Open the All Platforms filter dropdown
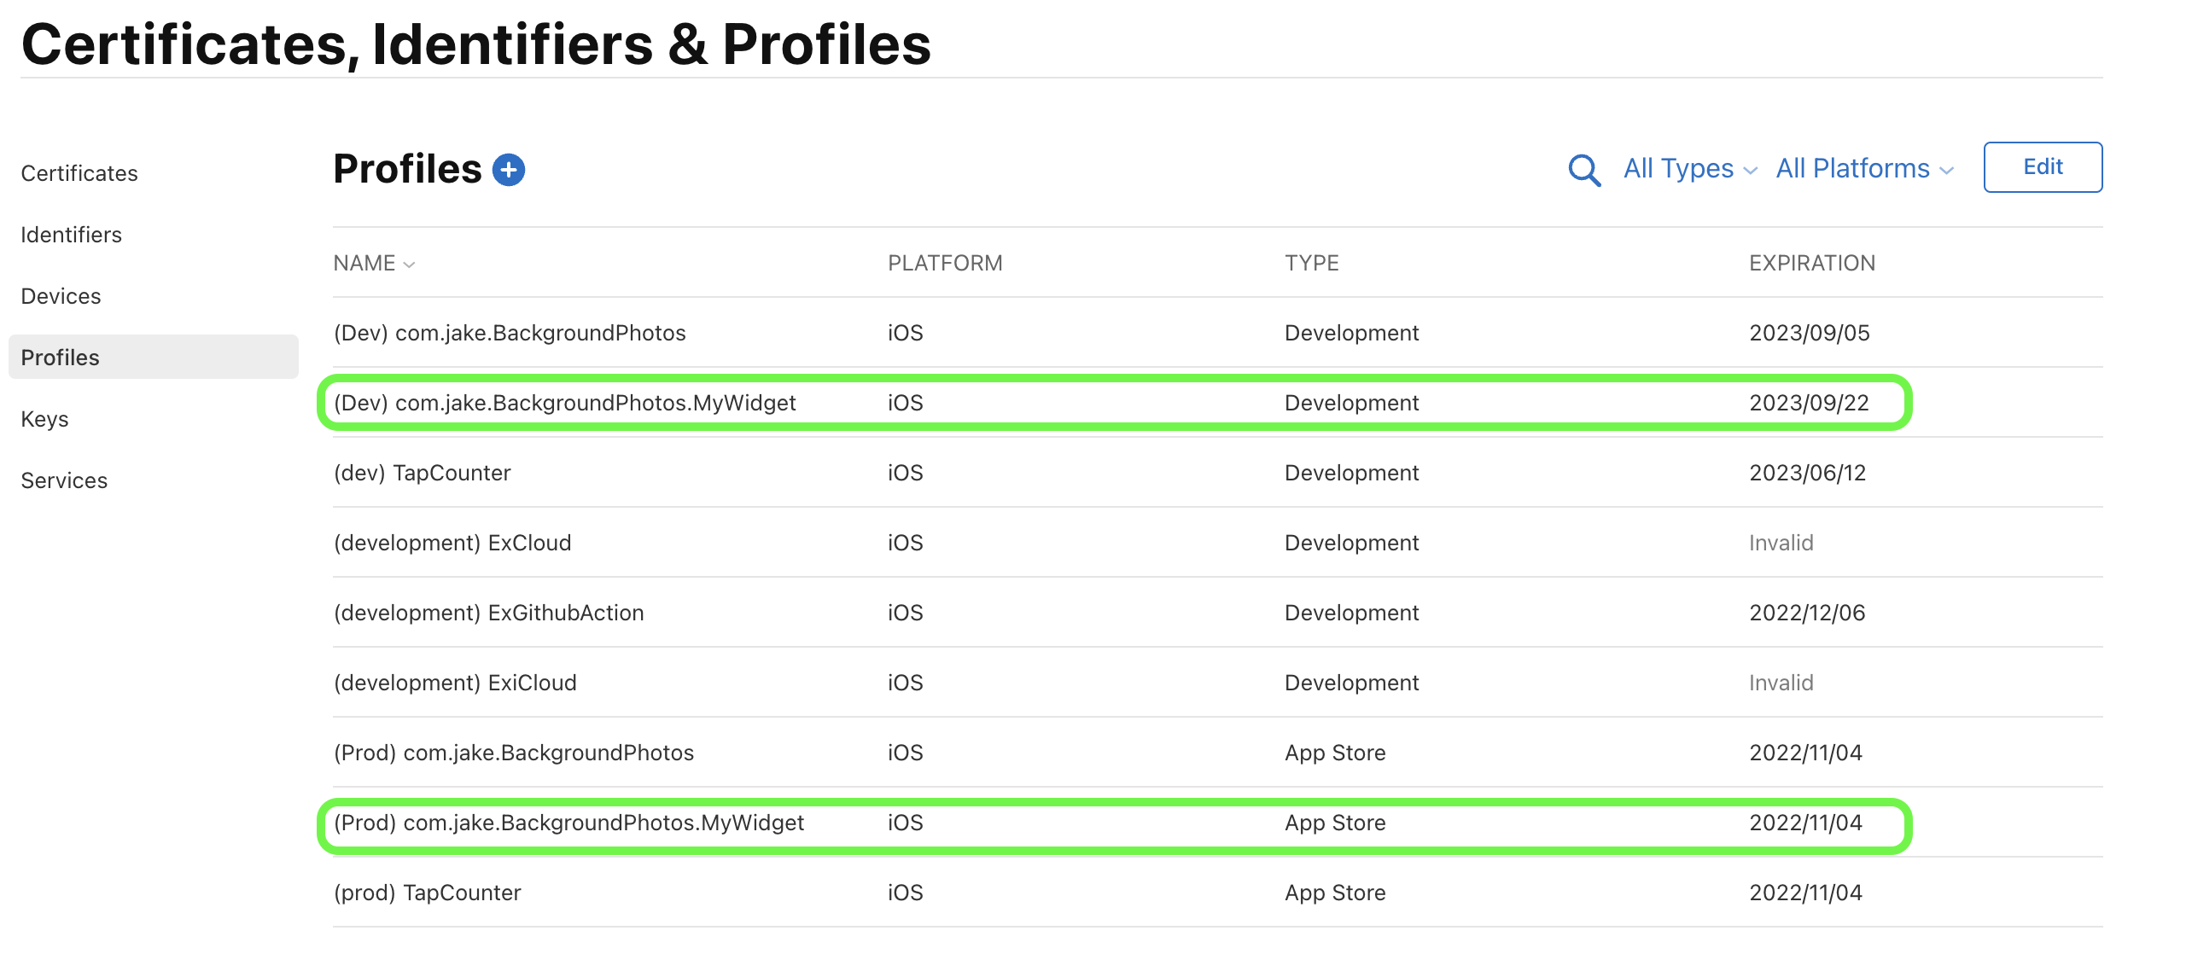Viewport: 2192px width, 954px height. (1864, 169)
